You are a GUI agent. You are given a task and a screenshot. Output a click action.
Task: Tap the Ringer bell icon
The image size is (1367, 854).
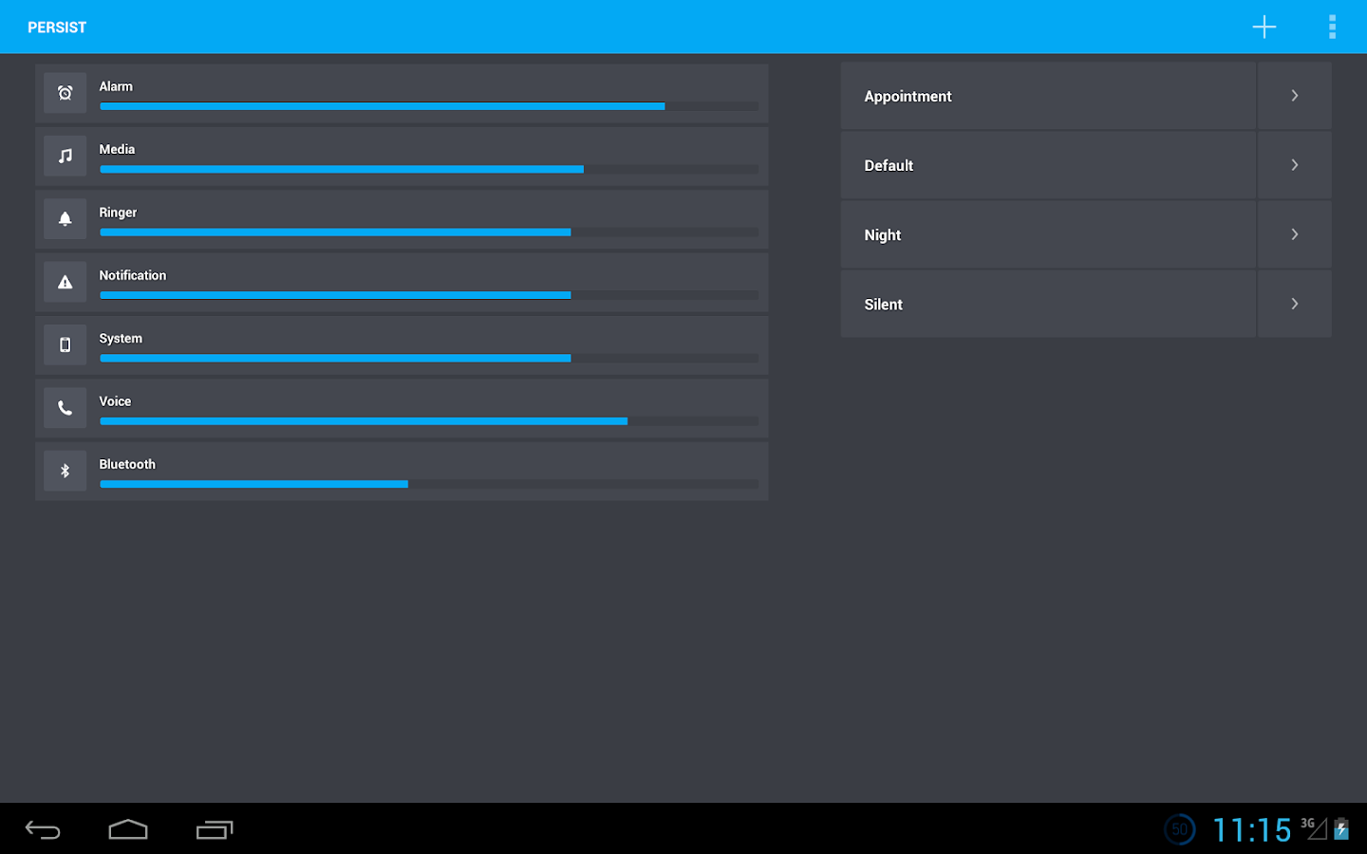[x=65, y=219]
